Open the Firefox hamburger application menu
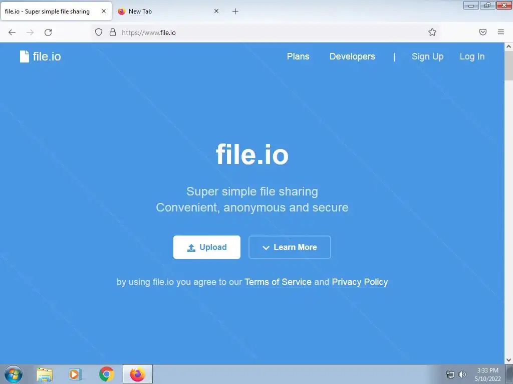Viewport: 513px width, 384px height. [x=501, y=32]
